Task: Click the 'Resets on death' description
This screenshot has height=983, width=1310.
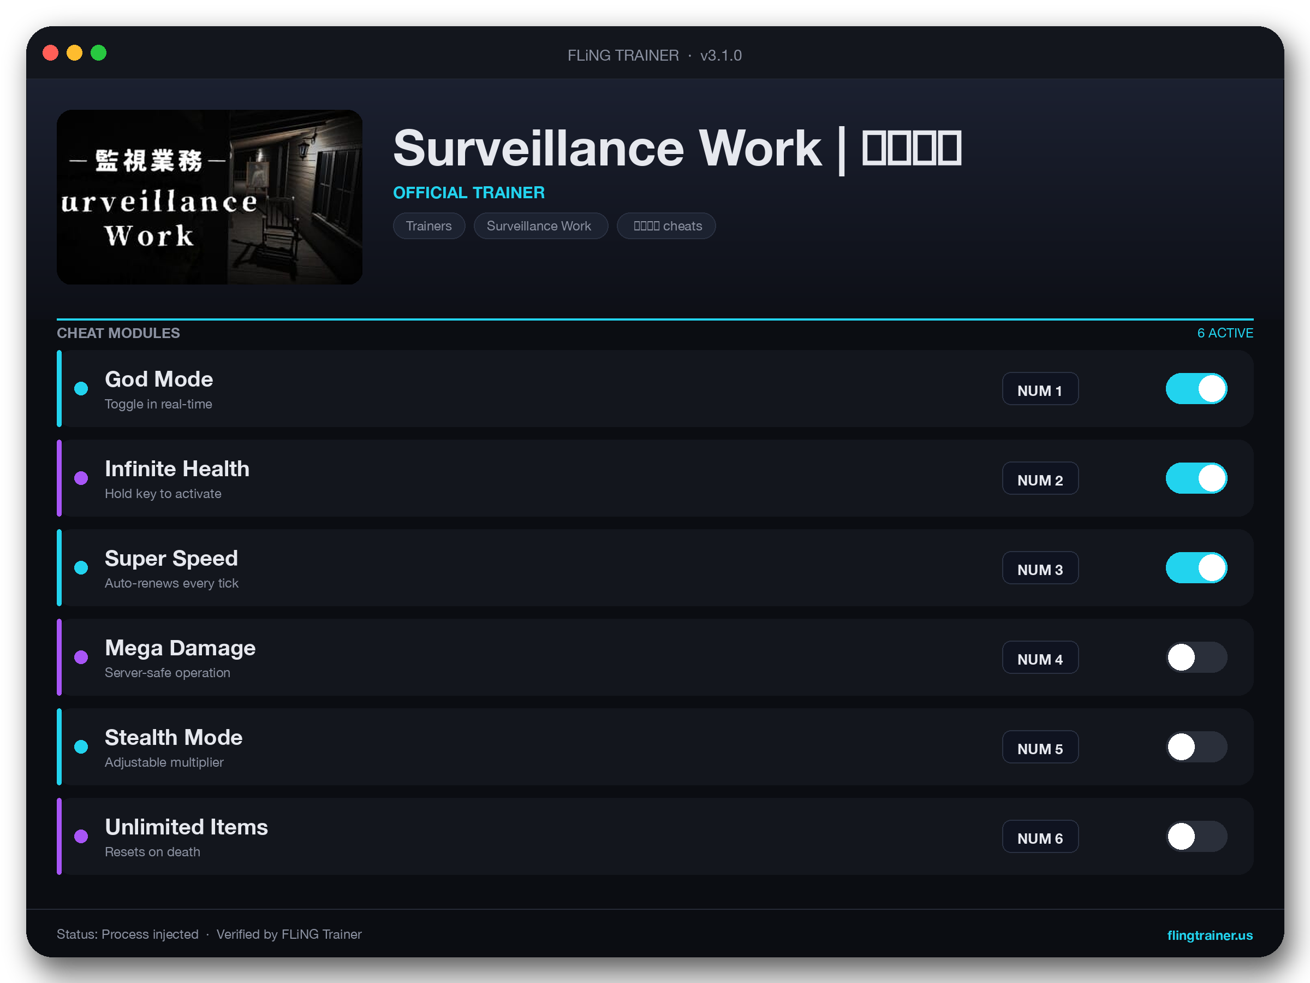Action: click(x=152, y=851)
